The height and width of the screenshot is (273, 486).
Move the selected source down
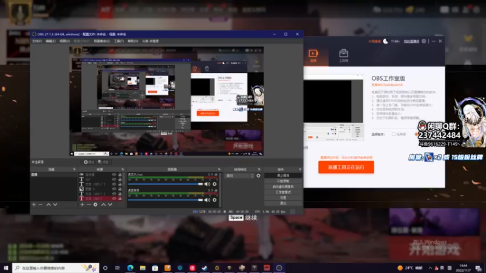click(x=110, y=204)
